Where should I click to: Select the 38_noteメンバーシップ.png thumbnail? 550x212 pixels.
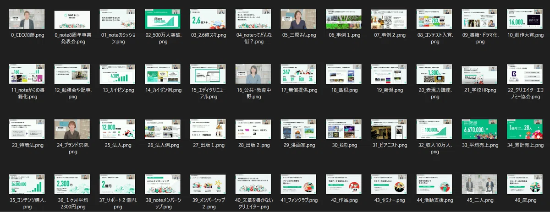coord(163,185)
